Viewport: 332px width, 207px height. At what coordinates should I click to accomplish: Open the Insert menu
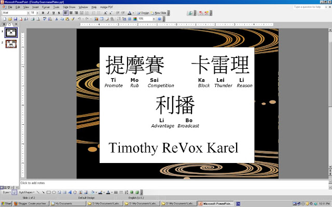pyautogui.click(x=35, y=7)
